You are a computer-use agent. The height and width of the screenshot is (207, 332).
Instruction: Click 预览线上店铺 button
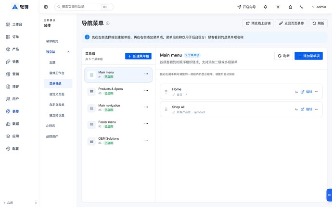(x=258, y=23)
